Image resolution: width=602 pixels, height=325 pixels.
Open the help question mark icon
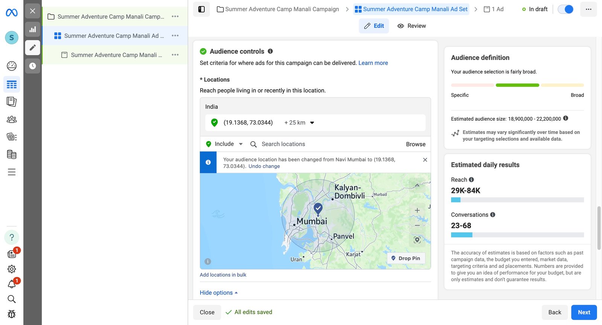coord(12,237)
